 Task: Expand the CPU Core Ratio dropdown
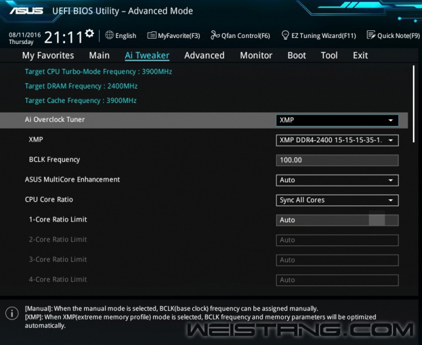[x=337, y=200]
